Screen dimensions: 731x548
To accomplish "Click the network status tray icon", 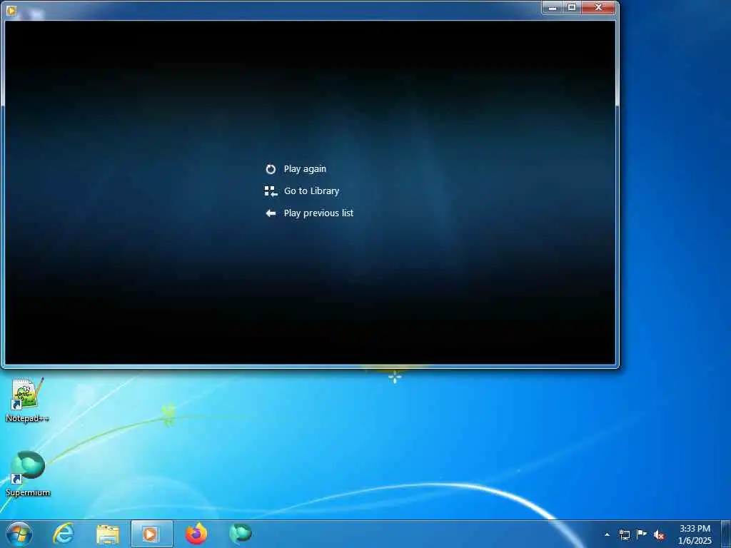I will 624,534.
